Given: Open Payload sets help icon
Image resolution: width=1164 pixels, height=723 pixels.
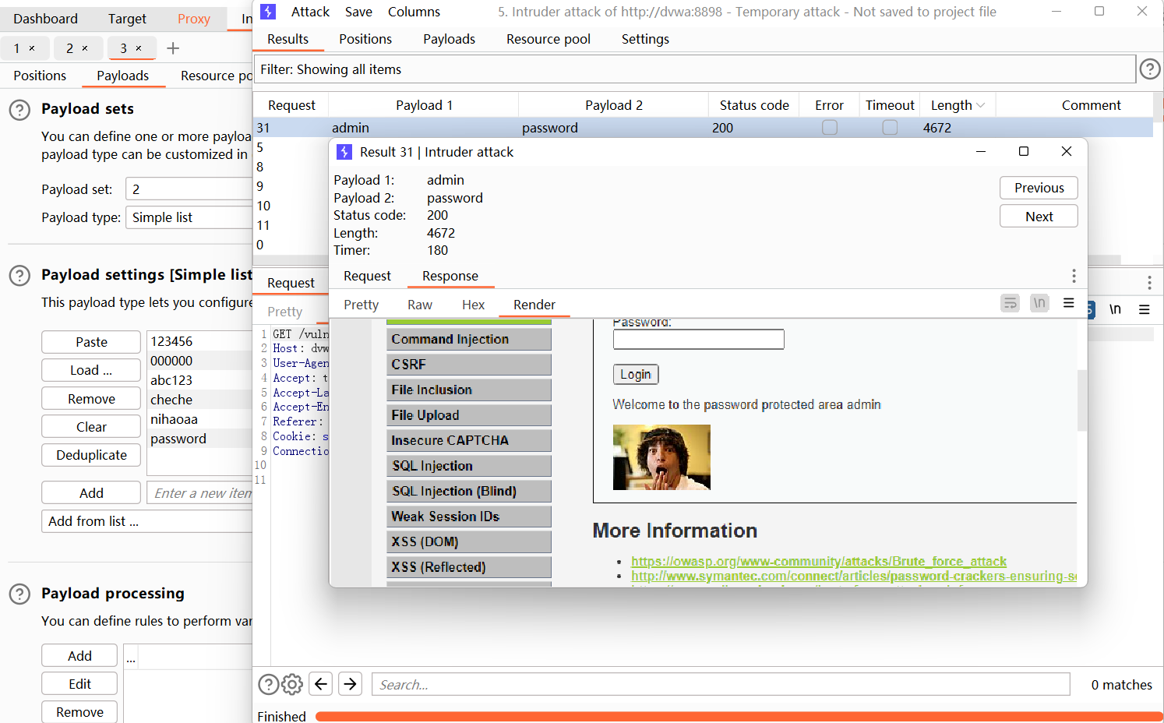Looking at the screenshot, I should (19, 110).
